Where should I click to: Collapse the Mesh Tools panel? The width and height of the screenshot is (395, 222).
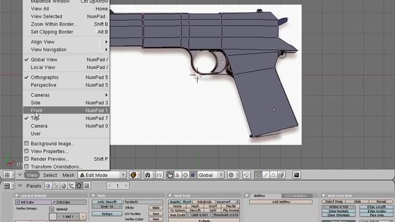(170, 195)
